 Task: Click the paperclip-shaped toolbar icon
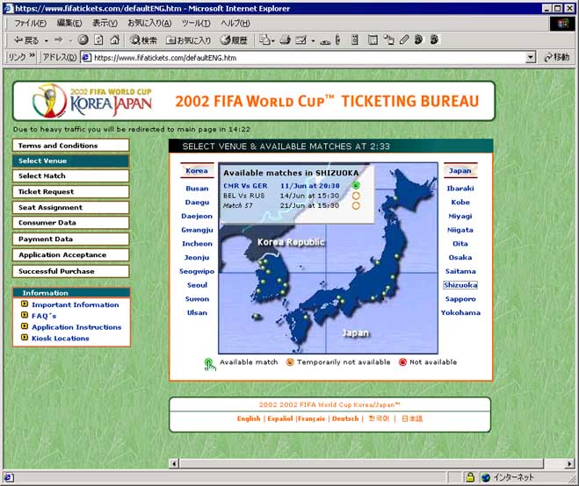pos(404,39)
